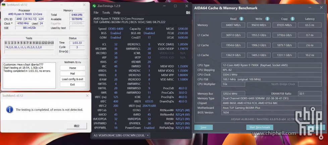This screenshot has width=328, height=145.
Task: Click the Speed value DDR5-6400 in ZenTimings
Action: [x=116, y=29]
